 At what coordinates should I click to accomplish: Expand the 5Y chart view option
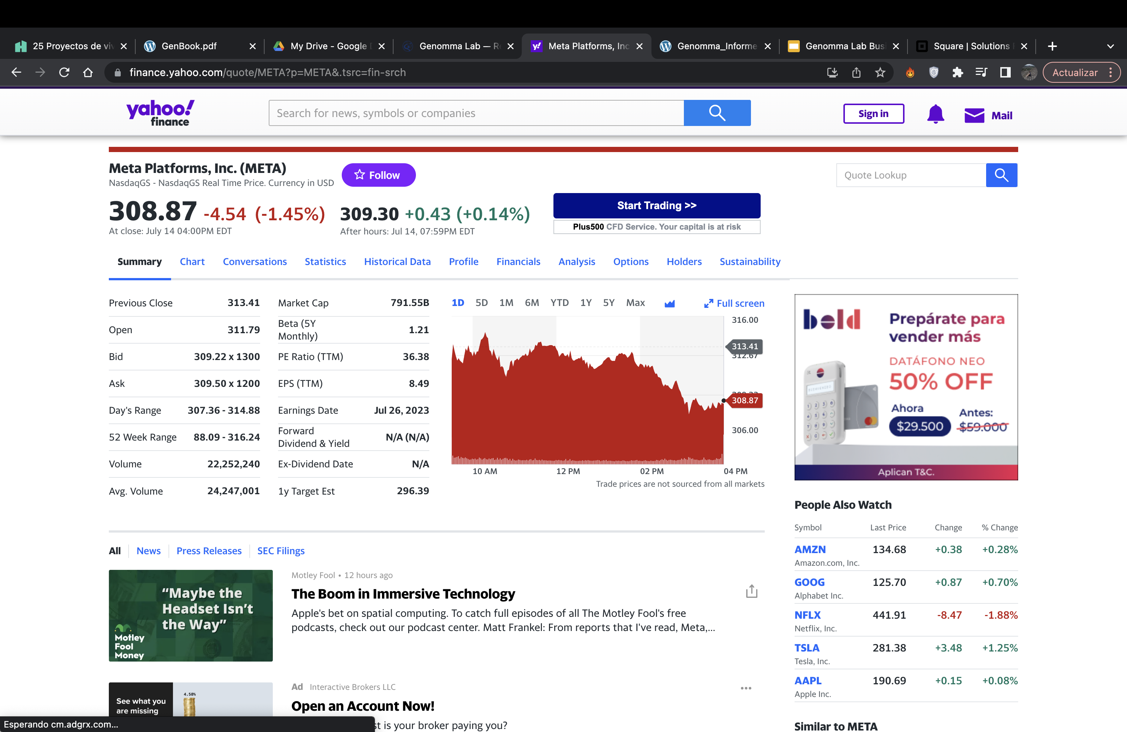click(609, 303)
